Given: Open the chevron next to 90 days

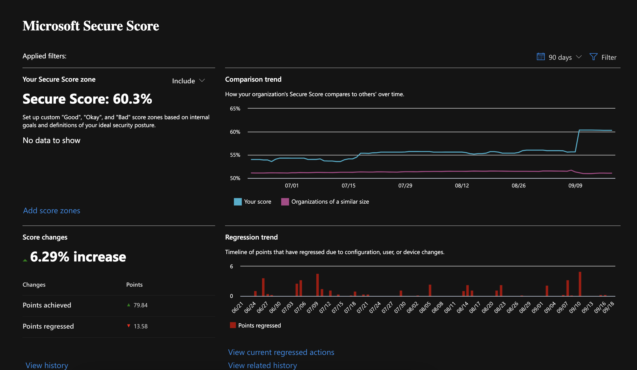Looking at the screenshot, I should [579, 57].
